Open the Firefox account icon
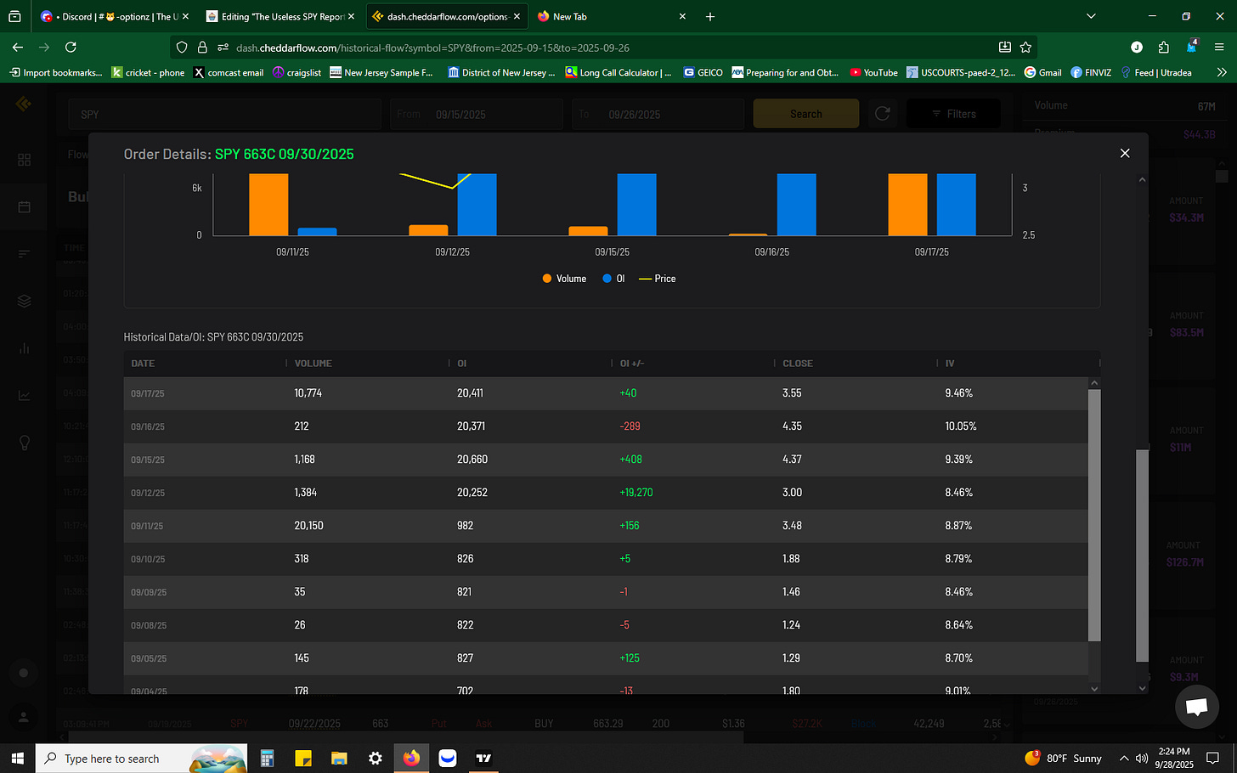Screen dimensions: 1237x773 (x=1137, y=48)
